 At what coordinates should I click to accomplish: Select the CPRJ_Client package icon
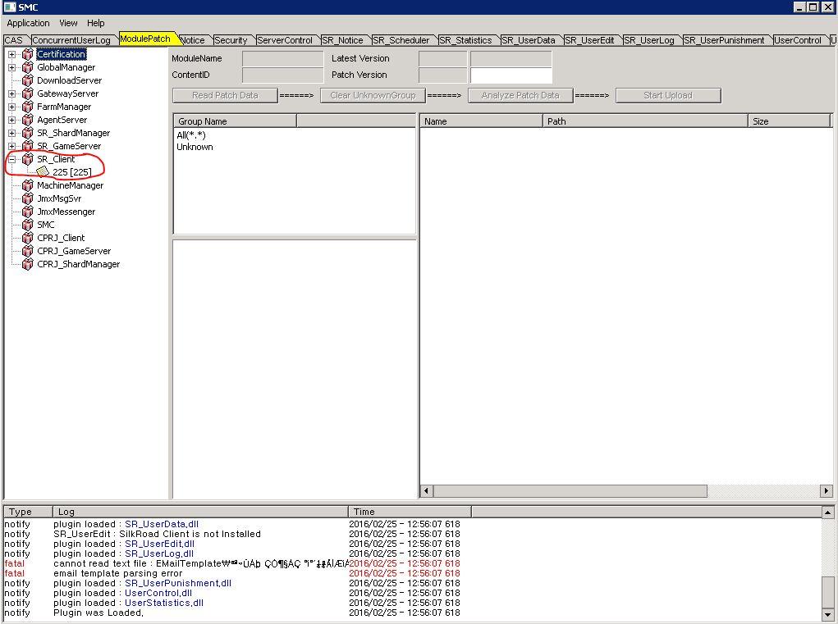(x=28, y=238)
